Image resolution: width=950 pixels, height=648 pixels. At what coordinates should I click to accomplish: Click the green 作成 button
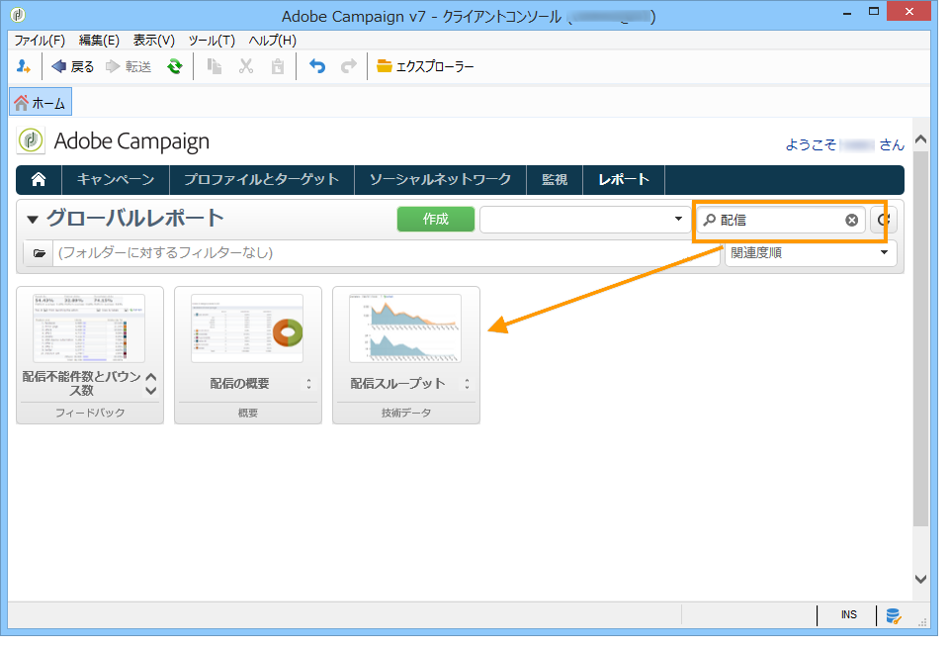click(436, 219)
